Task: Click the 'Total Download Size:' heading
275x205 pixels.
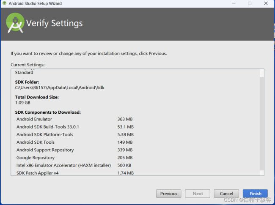Action: pos(37,97)
